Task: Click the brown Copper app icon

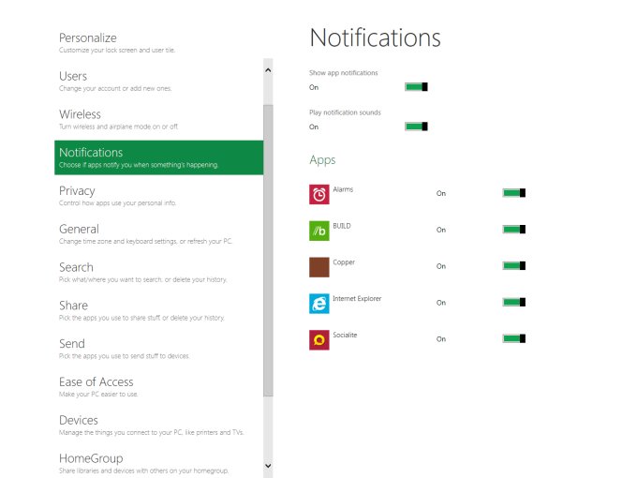Action: pyautogui.click(x=318, y=267)
